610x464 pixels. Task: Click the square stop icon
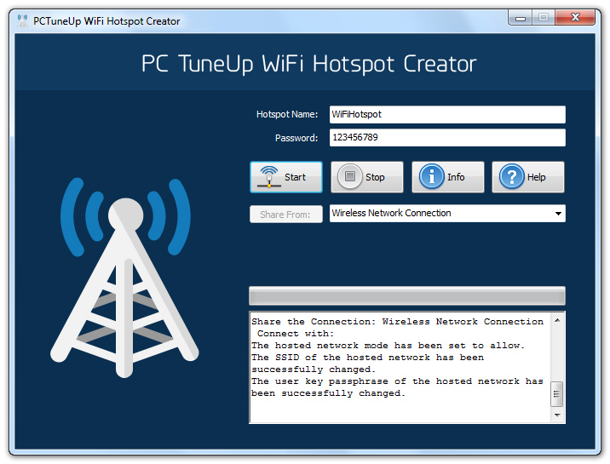[x=350, y=176]
